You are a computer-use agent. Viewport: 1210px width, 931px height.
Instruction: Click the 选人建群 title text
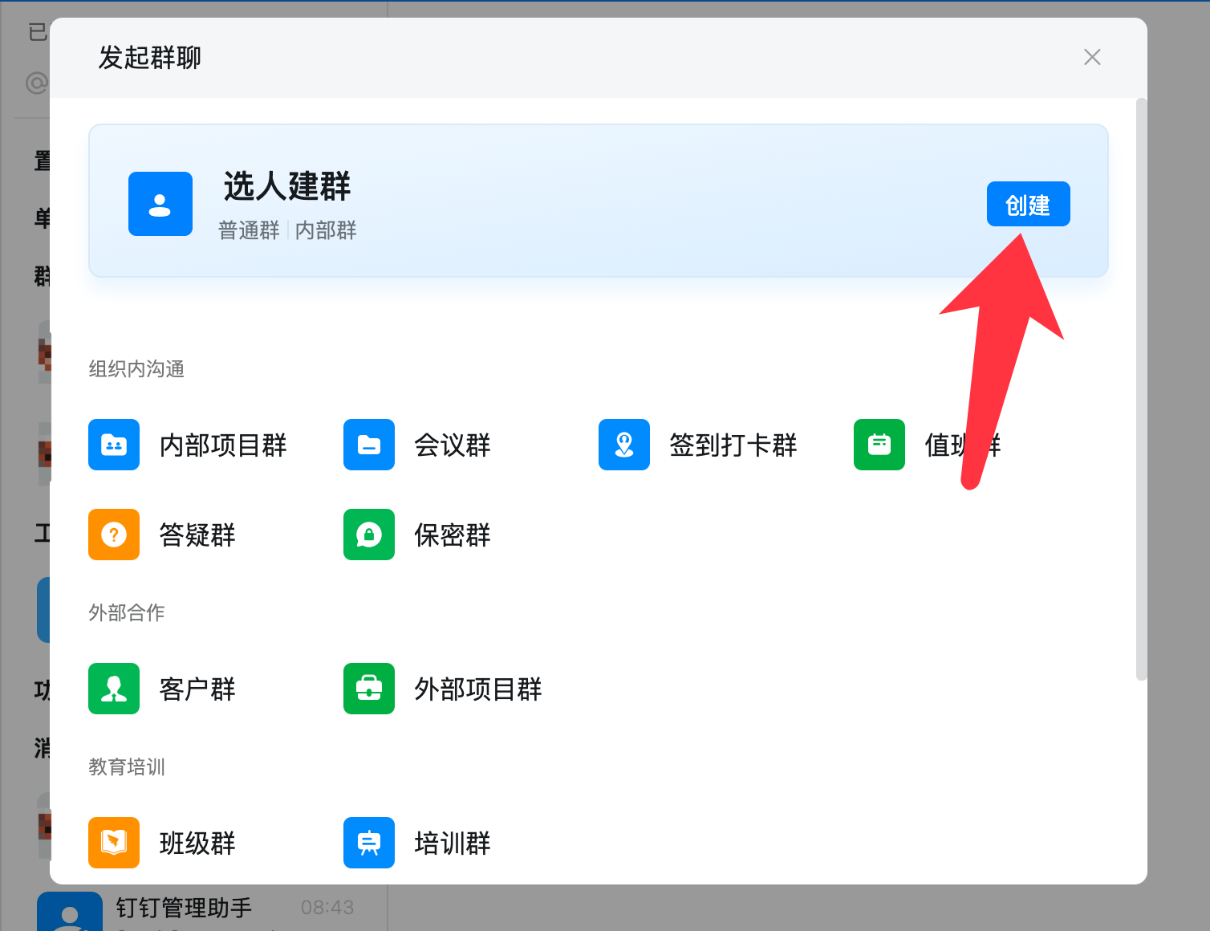(287, 186)
